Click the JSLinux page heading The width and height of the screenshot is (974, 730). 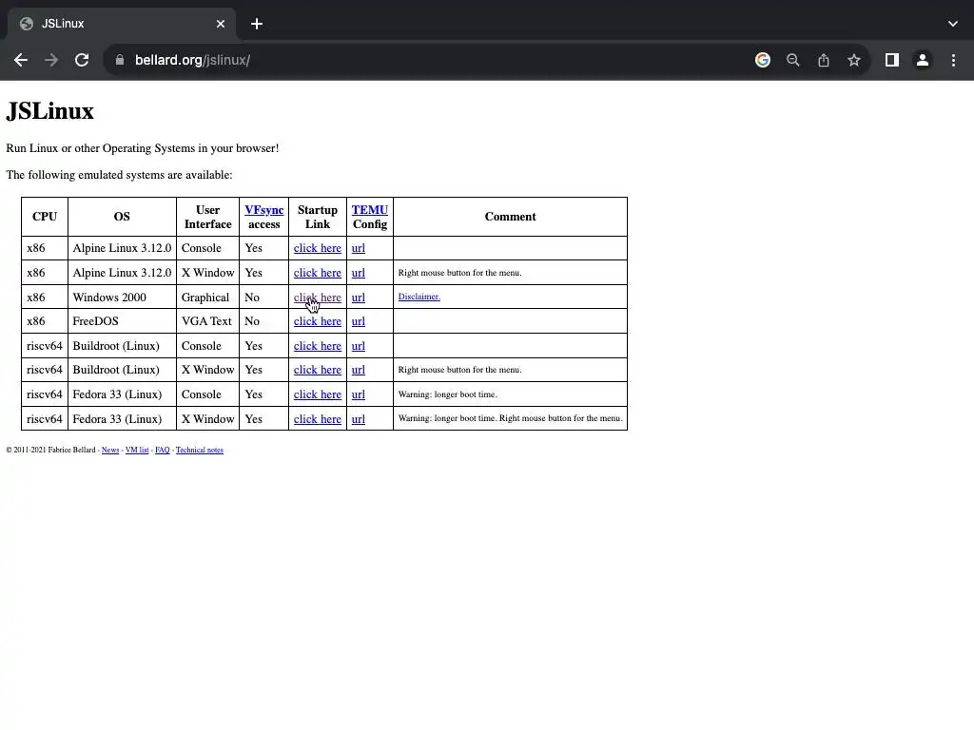click(49, 111)
